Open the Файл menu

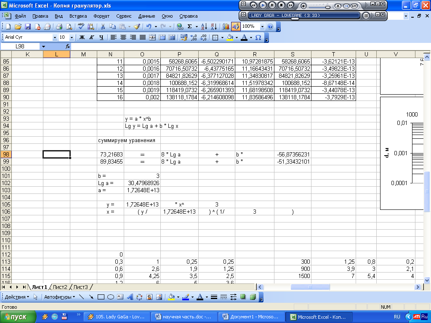click(x=20, y=16)
